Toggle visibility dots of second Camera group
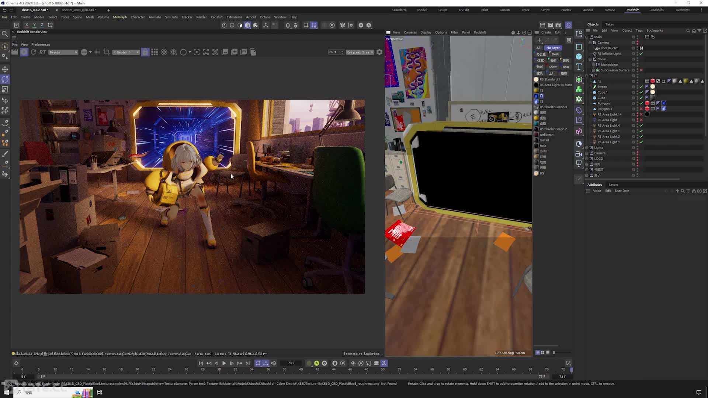The image size is (708, 398). pos(638,153)
